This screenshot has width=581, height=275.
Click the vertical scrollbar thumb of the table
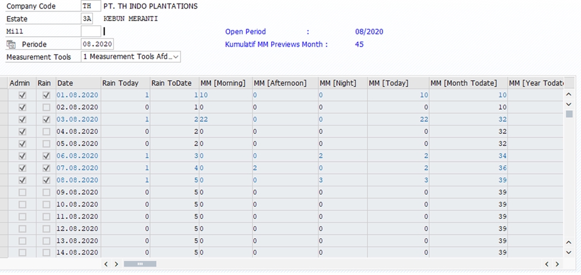(x=569, y=114)
